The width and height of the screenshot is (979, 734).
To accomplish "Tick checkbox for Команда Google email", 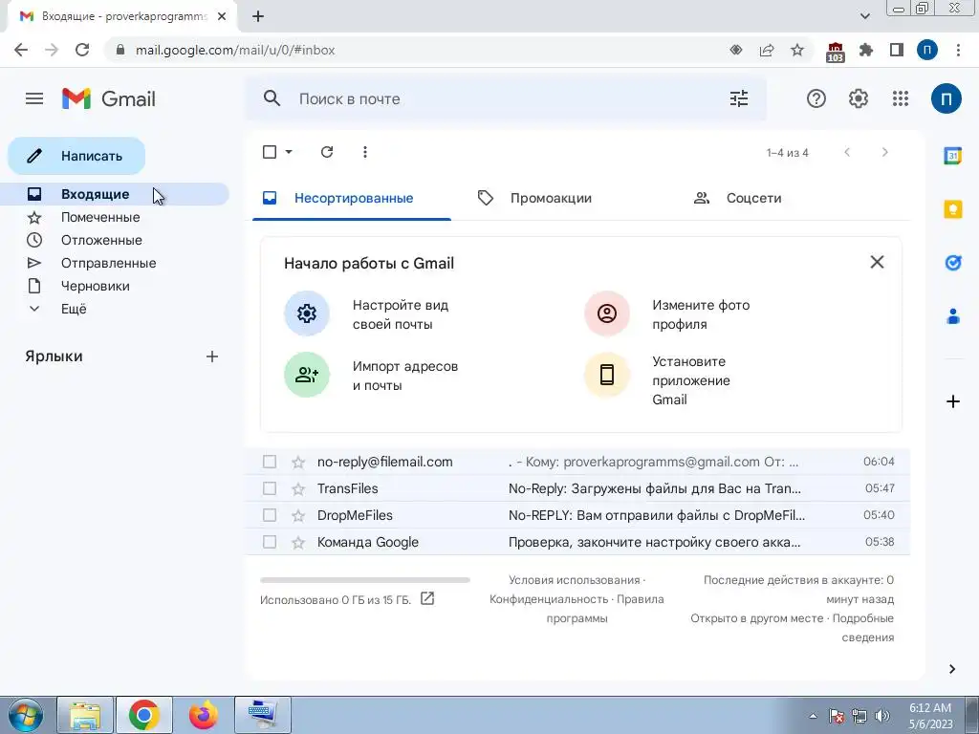I will tap(269, 542).
